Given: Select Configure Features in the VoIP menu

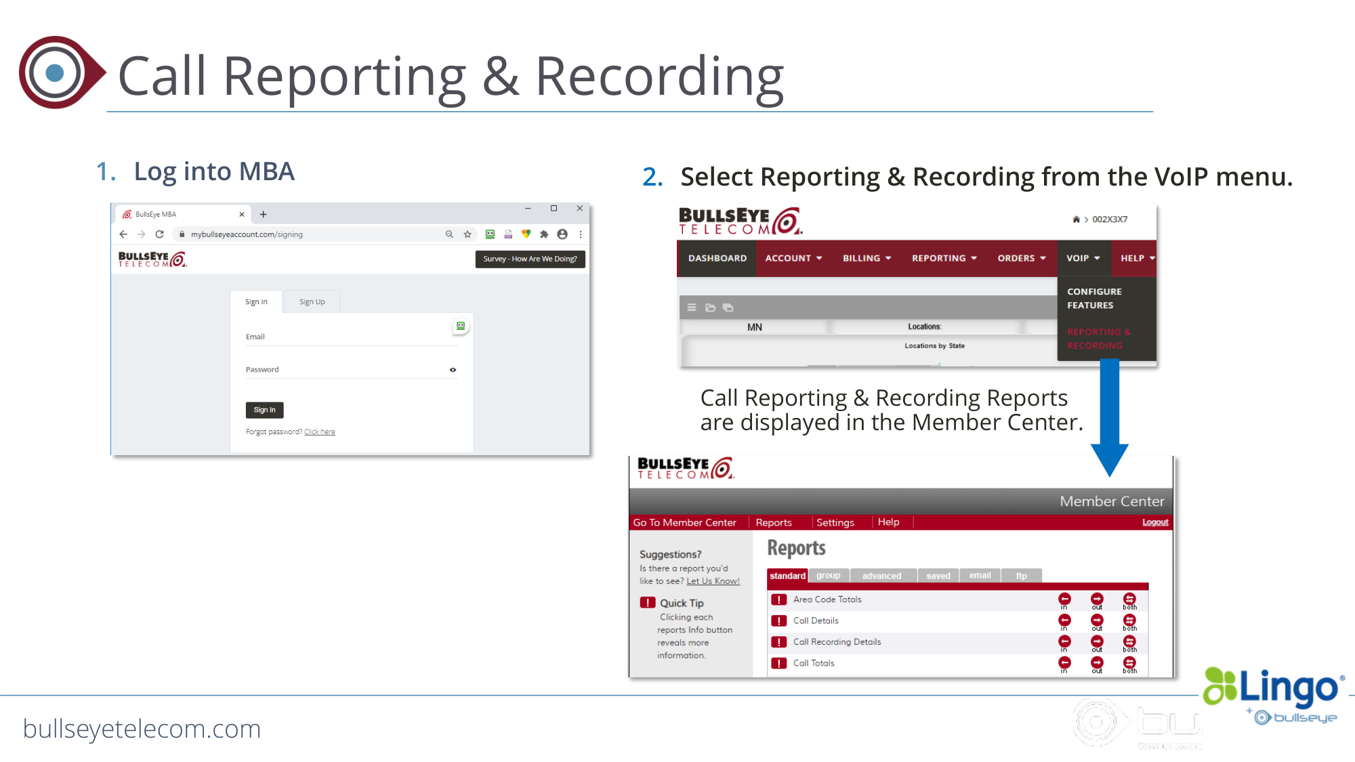Looking at the screenshot, I should 1095,299.
